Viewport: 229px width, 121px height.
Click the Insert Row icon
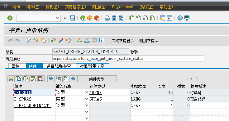click(x=33, y=79)
